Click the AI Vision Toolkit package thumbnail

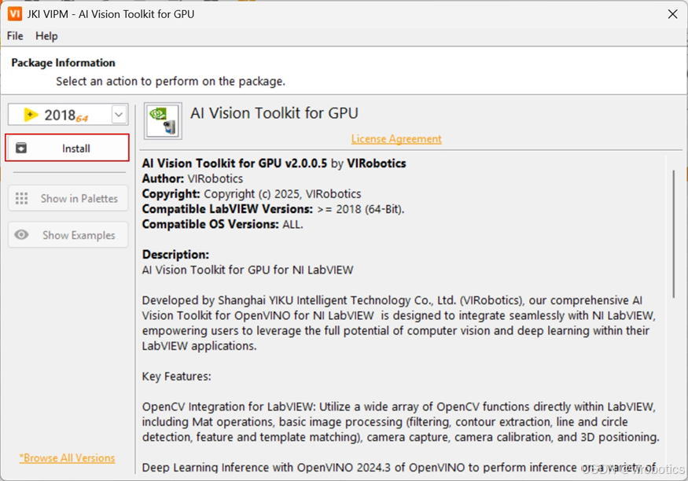(163, 121)
